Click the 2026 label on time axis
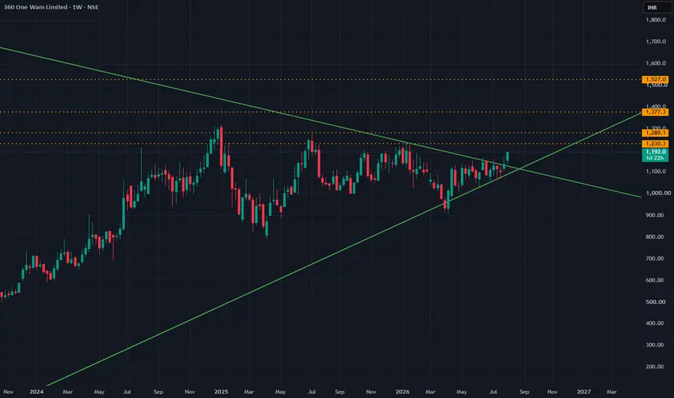Viewport: 674px width, 398px height. click(402, 392)
